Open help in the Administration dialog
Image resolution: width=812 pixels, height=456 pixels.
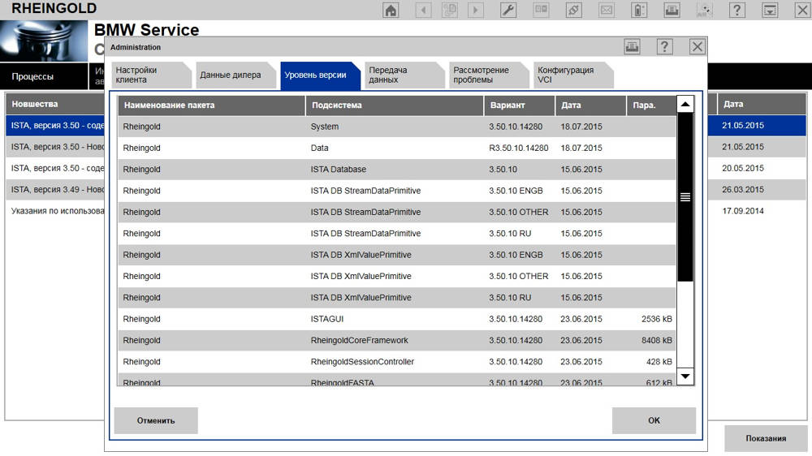(664, 46)
